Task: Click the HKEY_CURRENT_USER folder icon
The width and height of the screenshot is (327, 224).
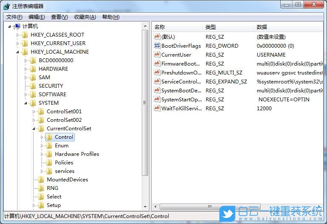Action: pos(25,43)
